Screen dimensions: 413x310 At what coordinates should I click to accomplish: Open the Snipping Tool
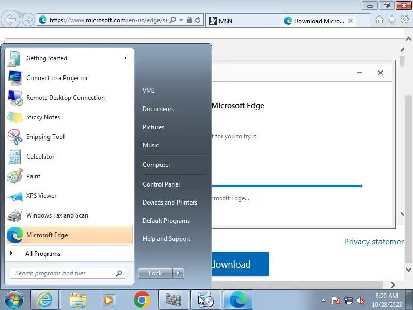click(69, 137)
